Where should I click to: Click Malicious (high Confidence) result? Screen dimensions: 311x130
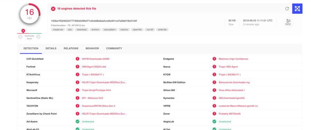coord(234,59)
